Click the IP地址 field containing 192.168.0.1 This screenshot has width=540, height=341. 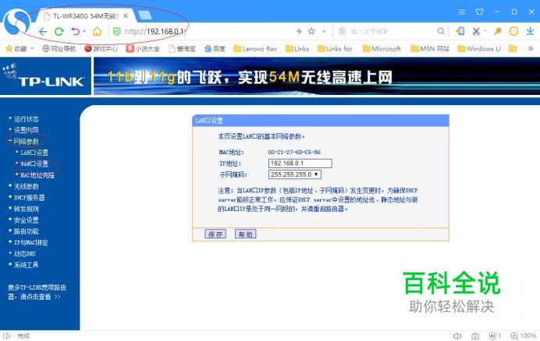point(300,163)
